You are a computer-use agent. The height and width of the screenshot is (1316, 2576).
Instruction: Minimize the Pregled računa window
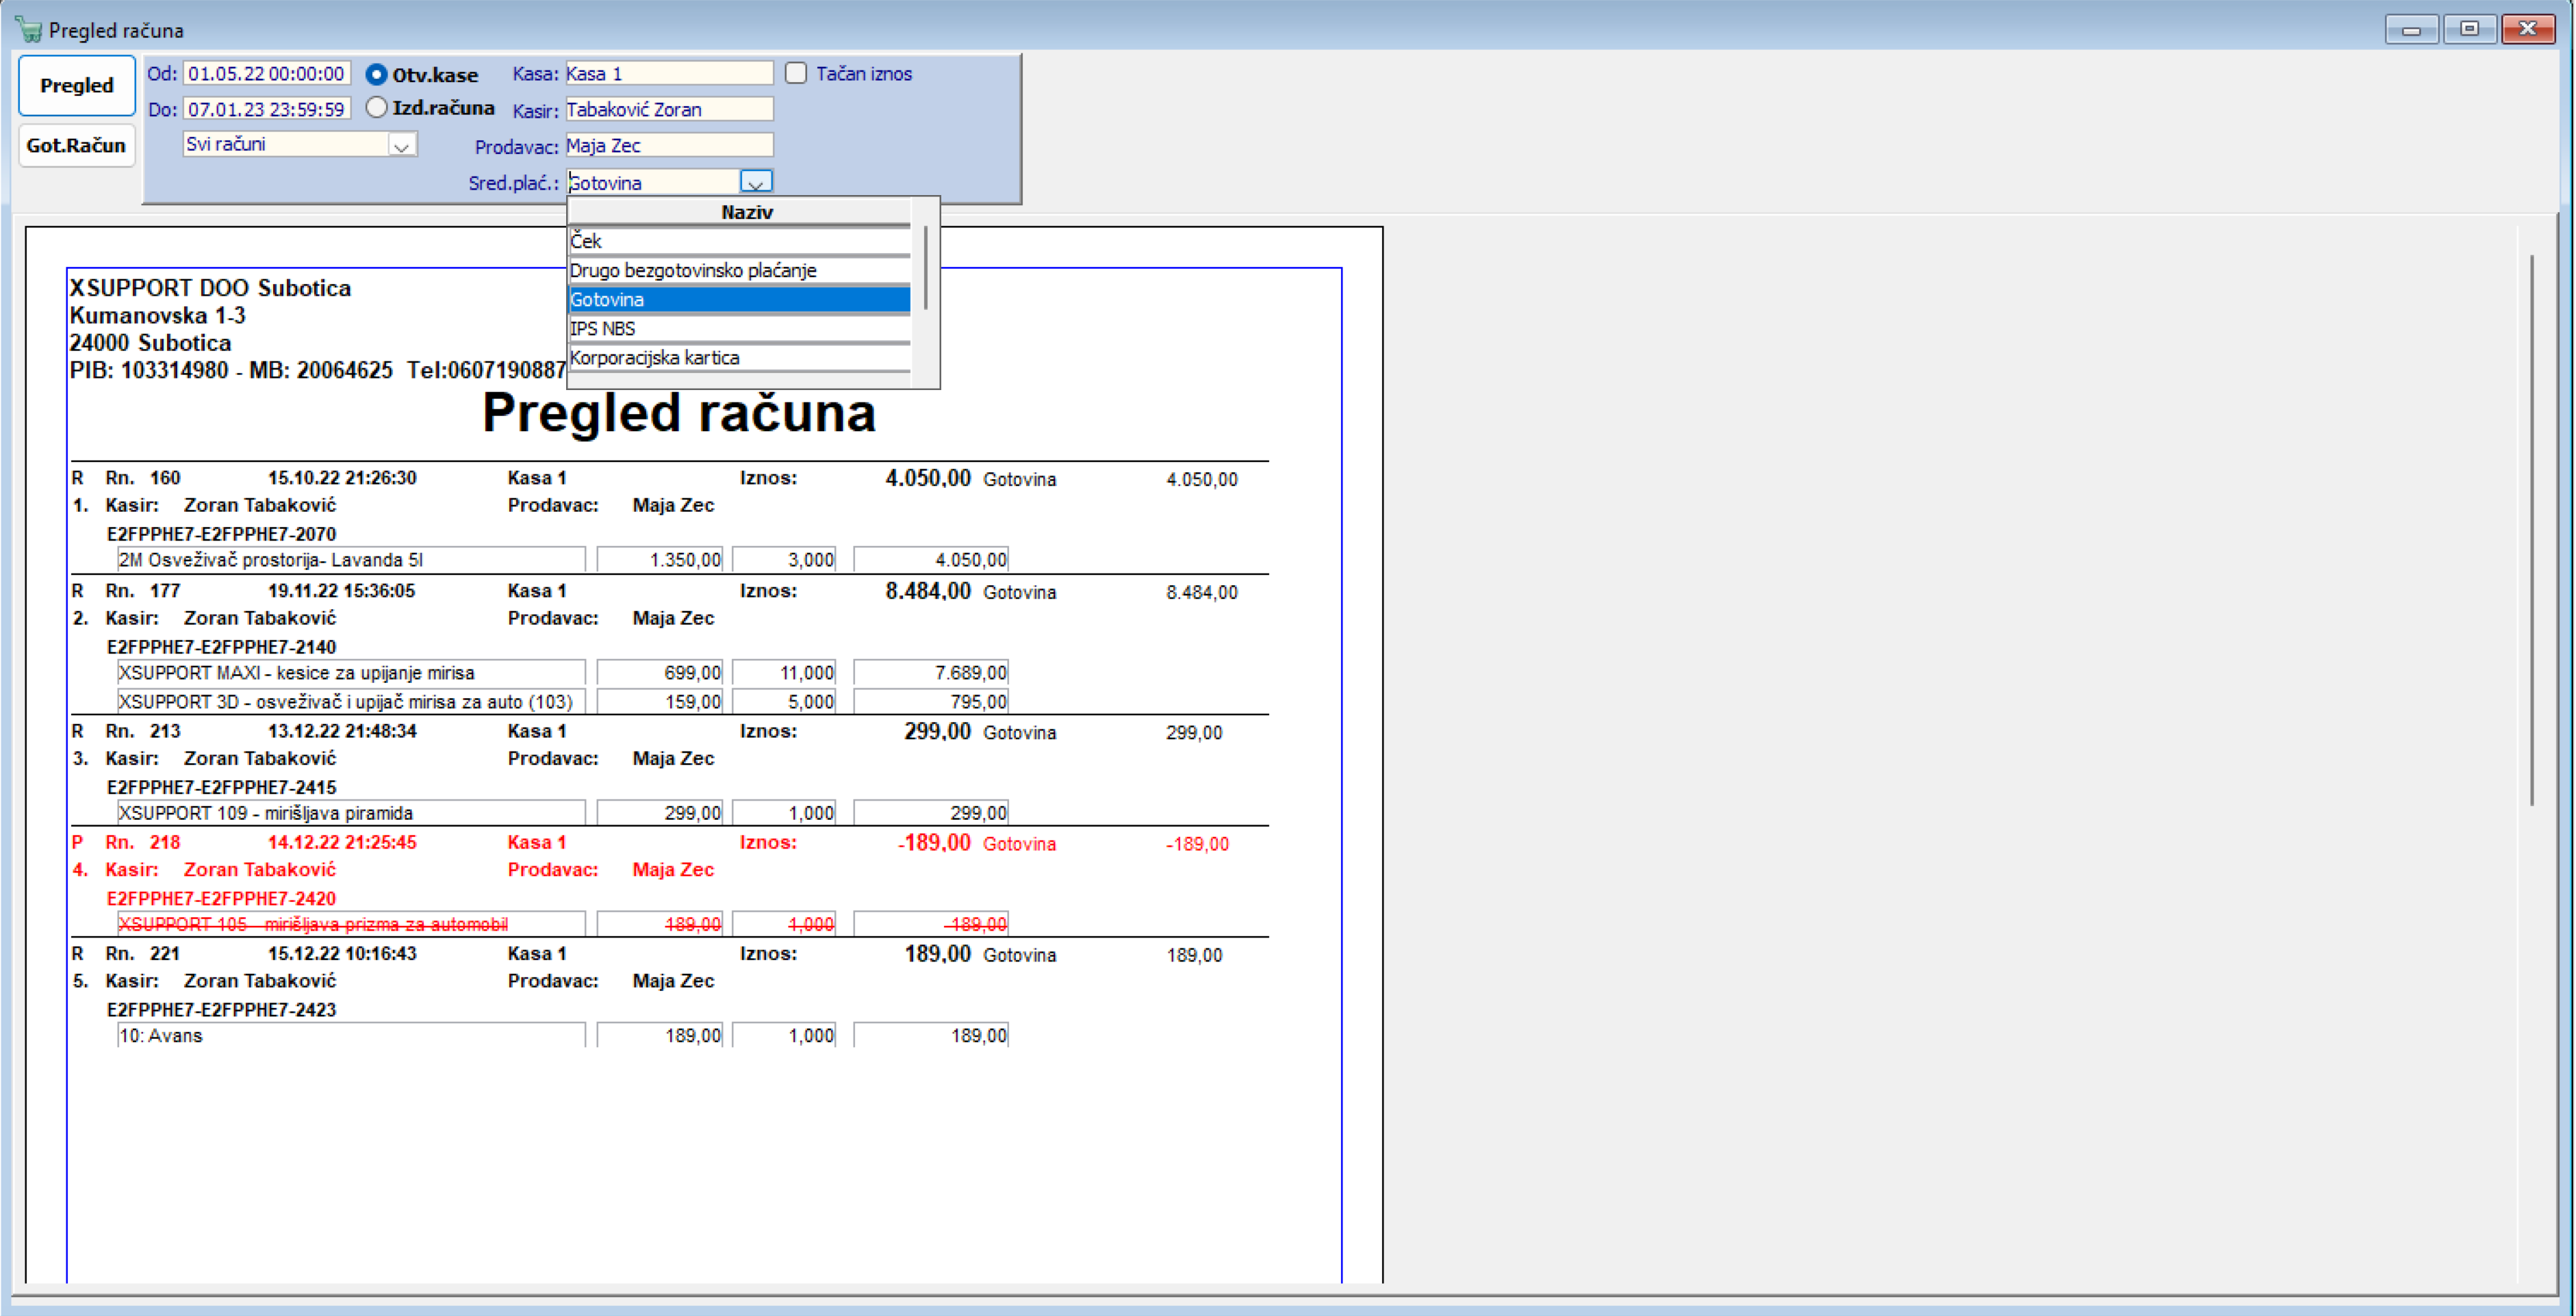click(2412, 29)
